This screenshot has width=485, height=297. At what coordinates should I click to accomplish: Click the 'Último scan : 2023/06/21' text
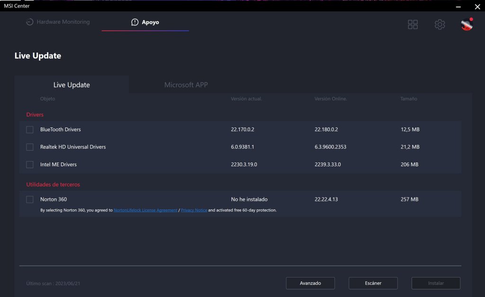(x=53, y=283)
